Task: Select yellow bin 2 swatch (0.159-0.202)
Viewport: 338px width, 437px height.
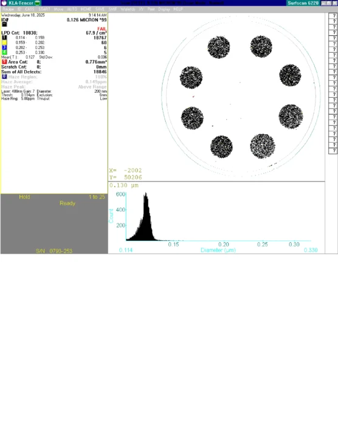Action: click(x=4, y=42)
